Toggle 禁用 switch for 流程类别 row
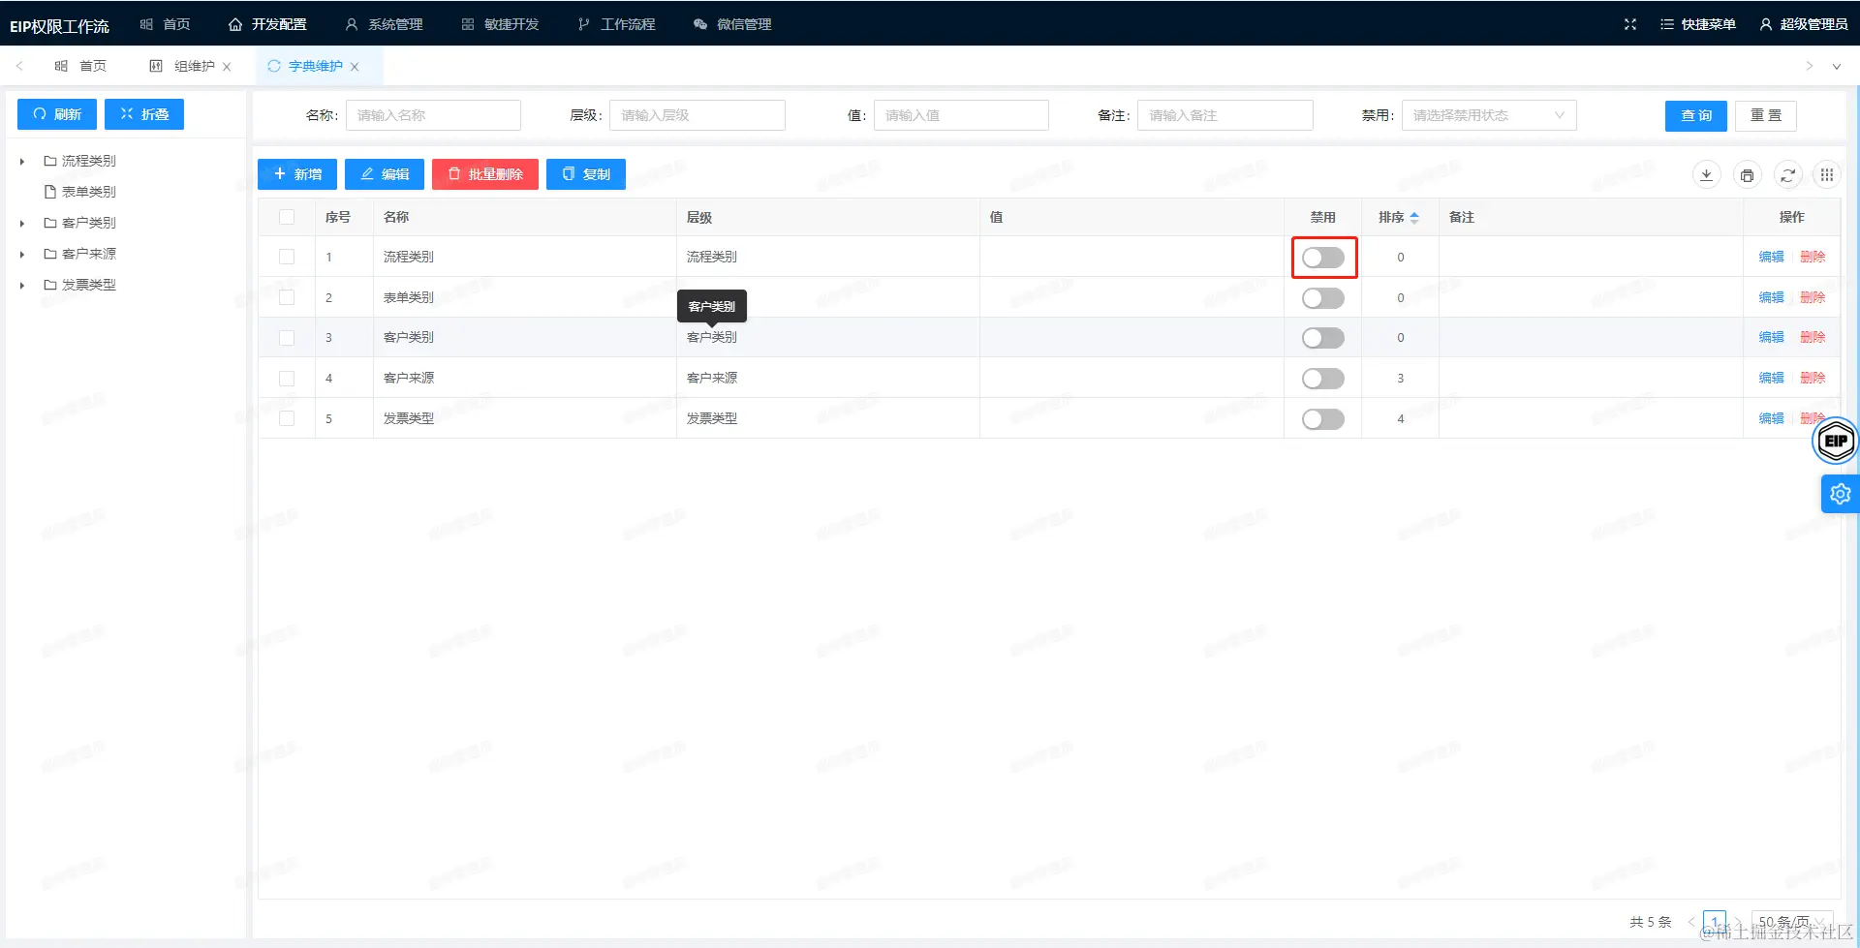This screenshot has height=948, width=1860. (1323, 258)
